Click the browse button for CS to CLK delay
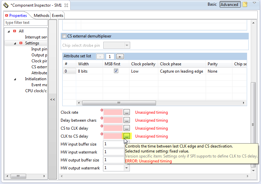The height and width of the screenshot is (184, 261). [x=127, y=128]
